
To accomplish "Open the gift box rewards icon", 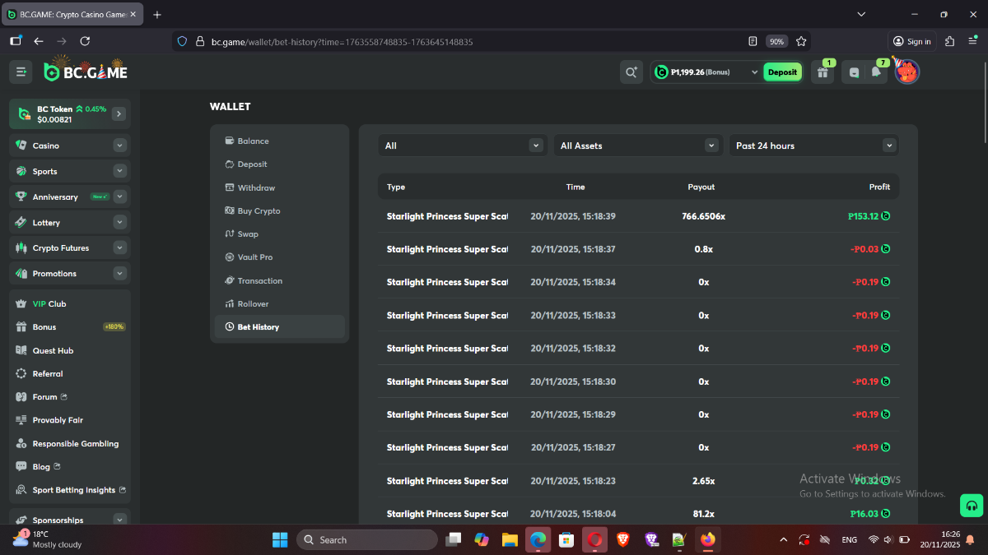I will [x=823, y=72].
